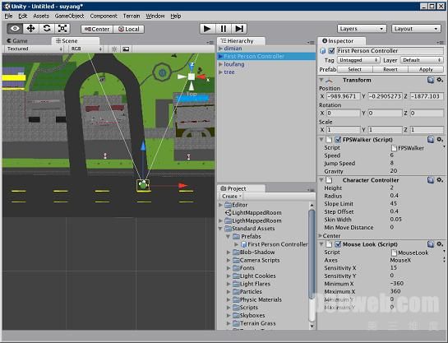Open the Assets menu
The height and width of the screenshot is (343, 448).
tap(41, 16)
